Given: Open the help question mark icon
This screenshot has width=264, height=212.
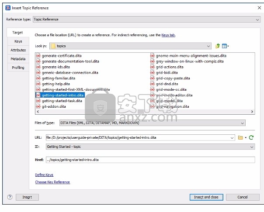Looking at the screenshot, I should [10, 197].
